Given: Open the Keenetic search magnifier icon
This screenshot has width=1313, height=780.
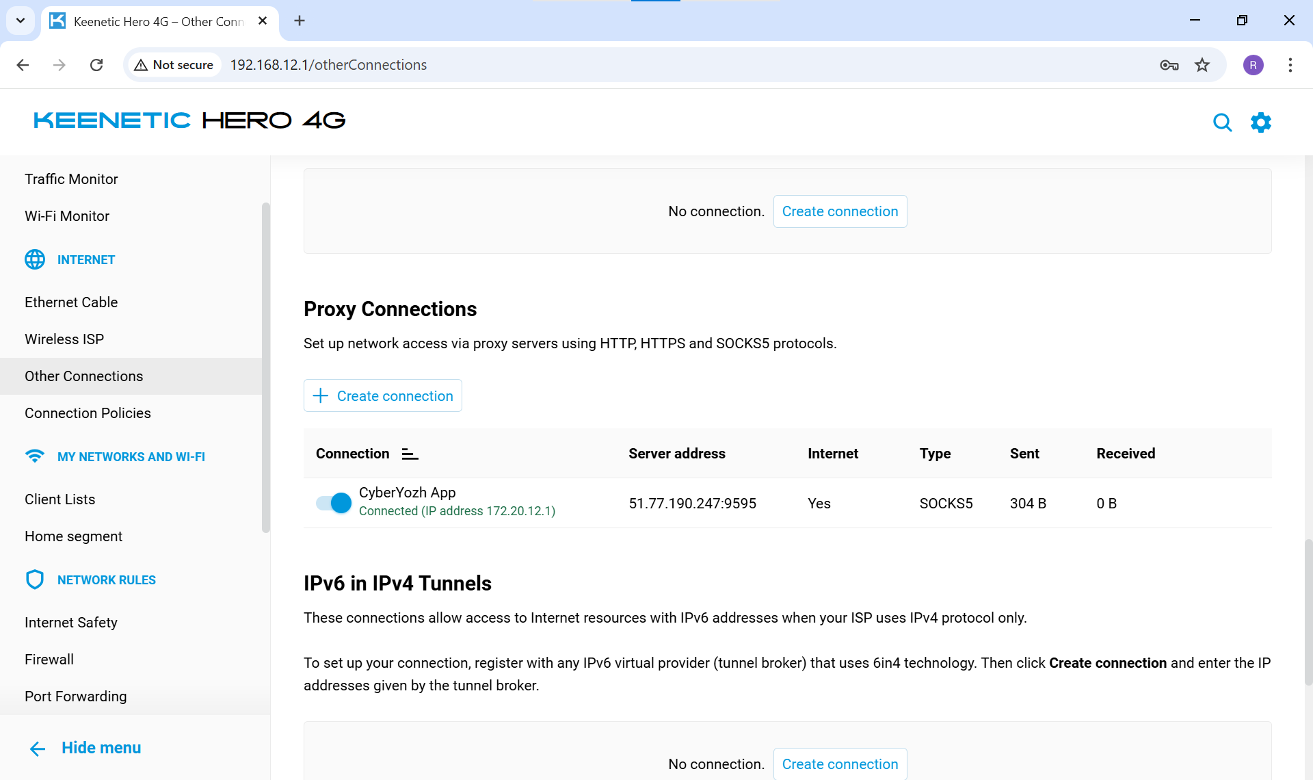Looking at the screenshot, I should [1222, 122].
